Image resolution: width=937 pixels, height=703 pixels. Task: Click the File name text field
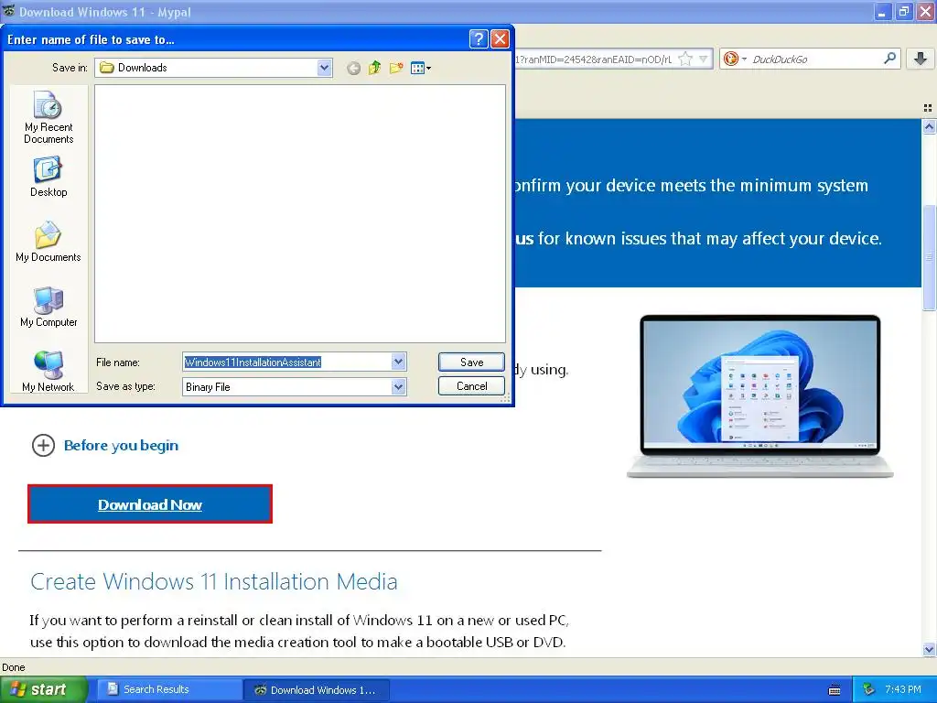[286, 362]
